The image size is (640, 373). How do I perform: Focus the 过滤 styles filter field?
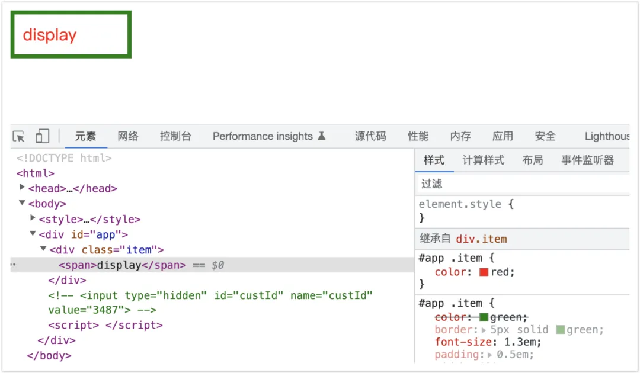tap(523, 184)
